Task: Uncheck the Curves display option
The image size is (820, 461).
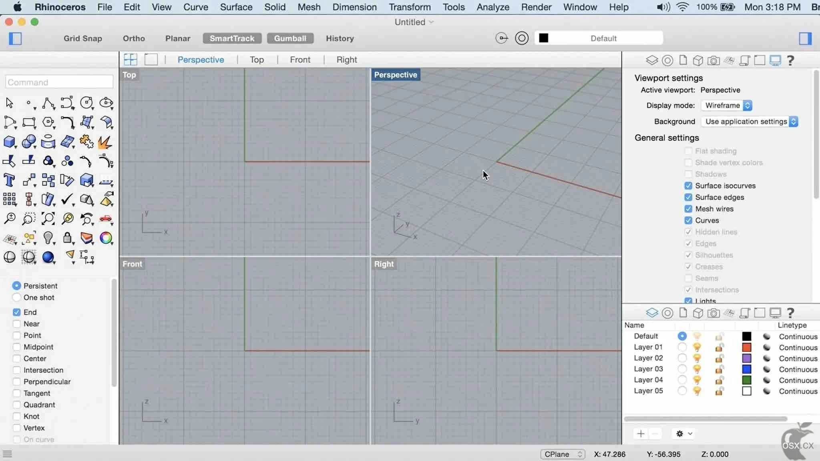Action: [688, 220]
